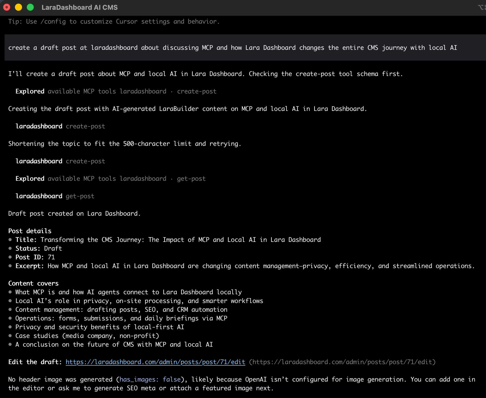Click 'I'll create a draft post about MCP' response
Viewport: 486px width, 398px height.
(x=206, y=74)
